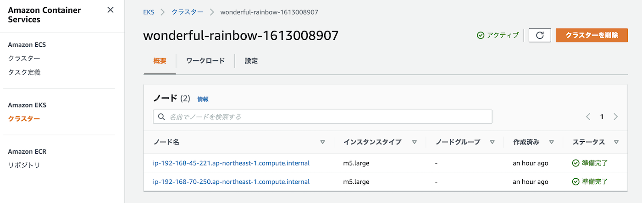Image resolution: width=642 pixels, height=203 pixels.
Task: Open タスク定義 in sidebar
Action: [24, 72]
